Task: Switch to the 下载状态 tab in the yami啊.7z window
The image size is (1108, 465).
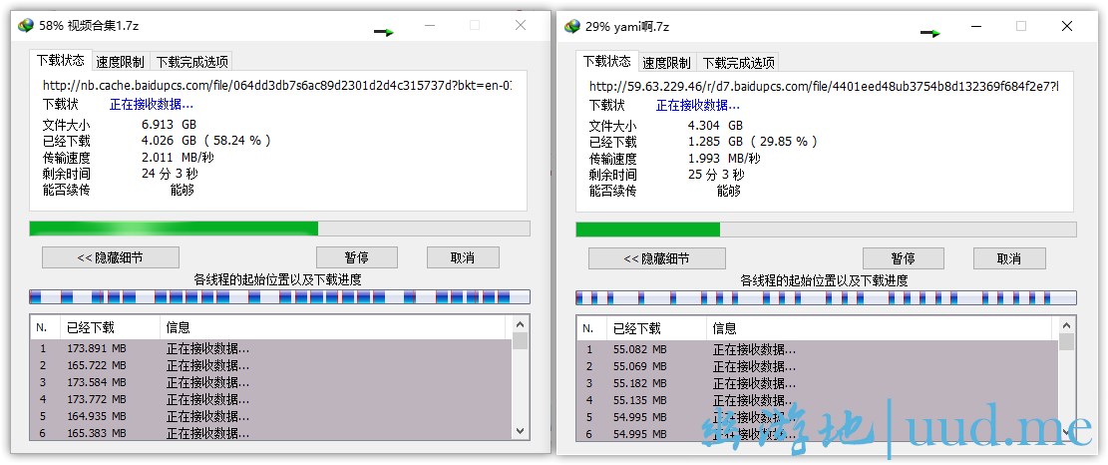Action: tap(606, 61)
